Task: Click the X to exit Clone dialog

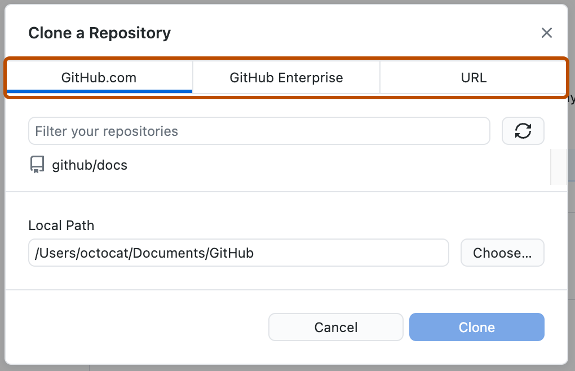Action: [x=546, y=33]
